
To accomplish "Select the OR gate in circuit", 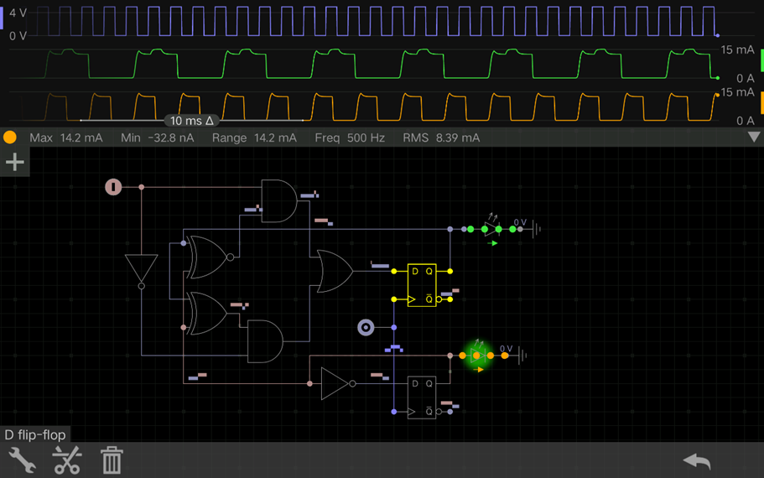I will click(x=333, y=271).
